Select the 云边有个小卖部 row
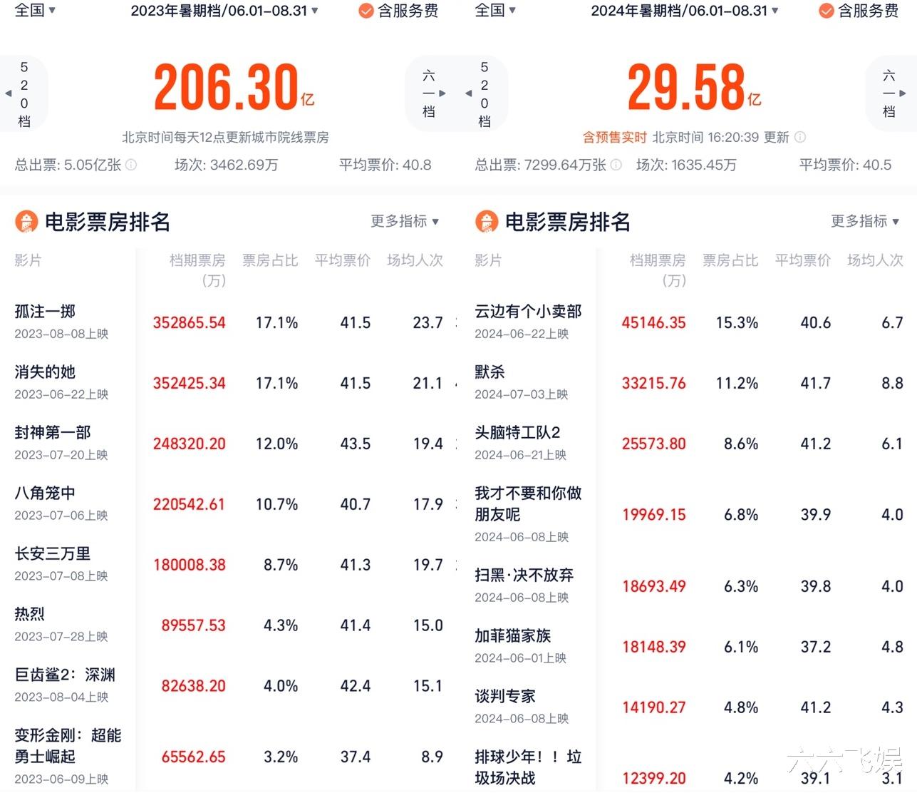This screenshot has width=917, height=793. pos(688,322)
